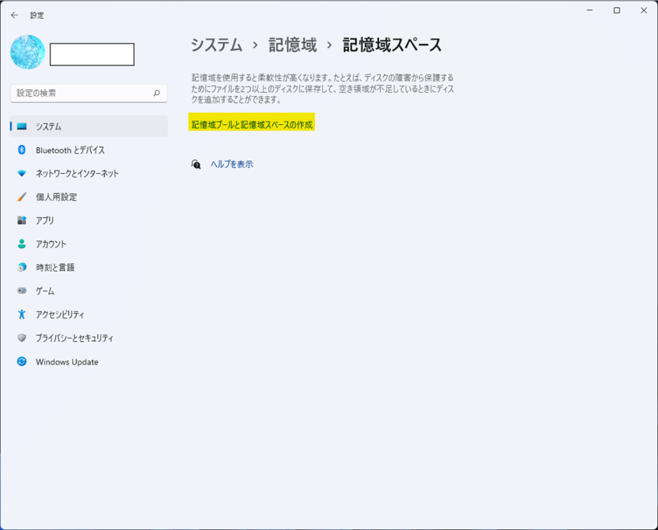This screenshot has height=530, width=658.
Task: Open the ヘルプを表示 link
Action: (x=232, y=164)
